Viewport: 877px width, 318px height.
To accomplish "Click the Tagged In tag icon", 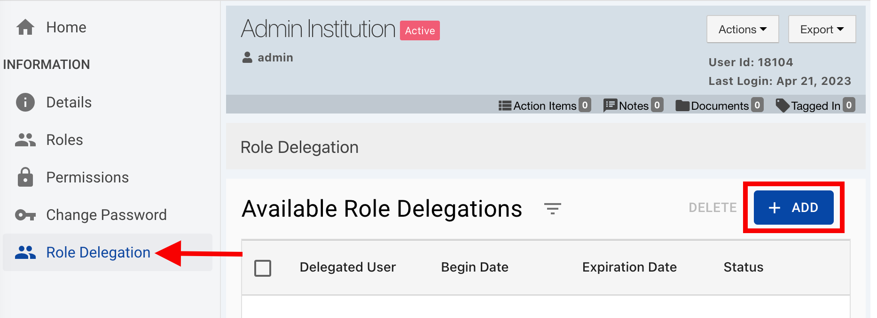I will coord(782,106).
